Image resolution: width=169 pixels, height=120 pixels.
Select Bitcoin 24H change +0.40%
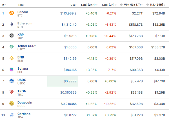click(x=91, y=13)
